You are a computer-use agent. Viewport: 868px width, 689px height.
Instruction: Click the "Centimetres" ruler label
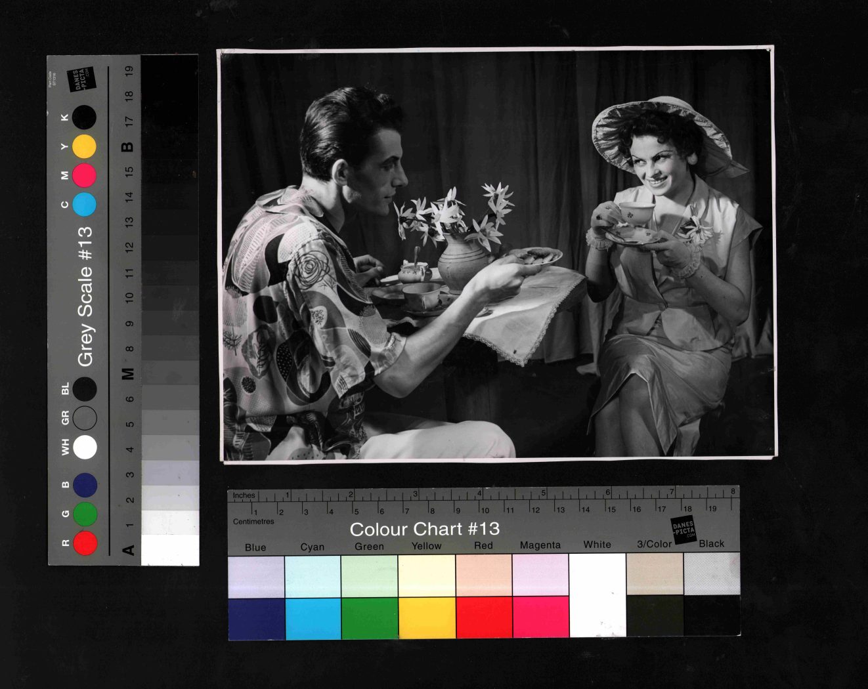tap(253, 522)
